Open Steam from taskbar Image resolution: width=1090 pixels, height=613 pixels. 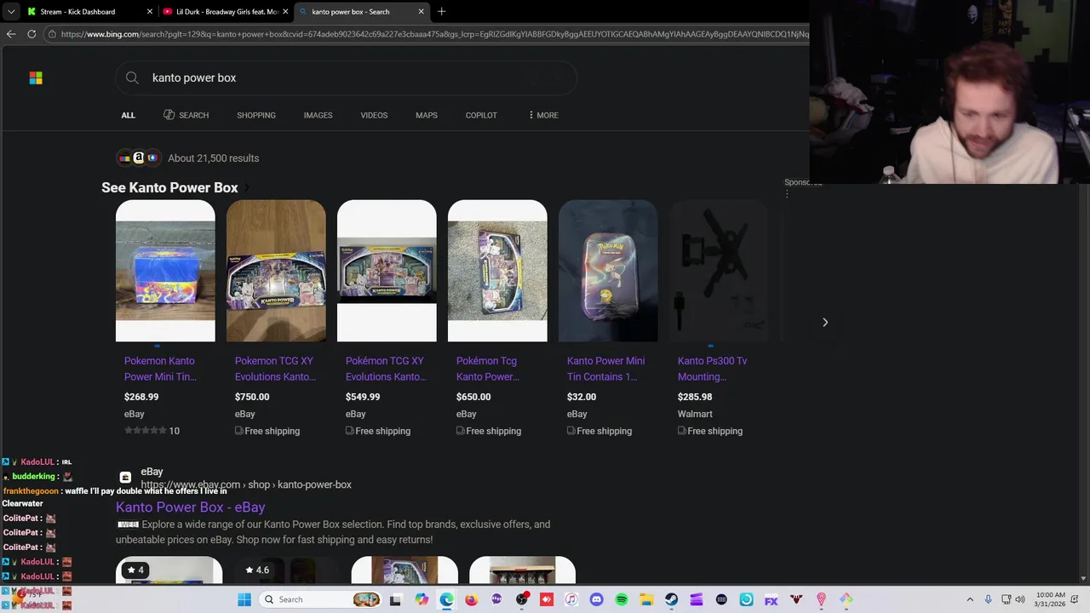671,599
